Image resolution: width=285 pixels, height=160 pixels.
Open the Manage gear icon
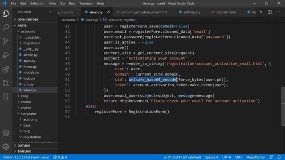(6, 147)
